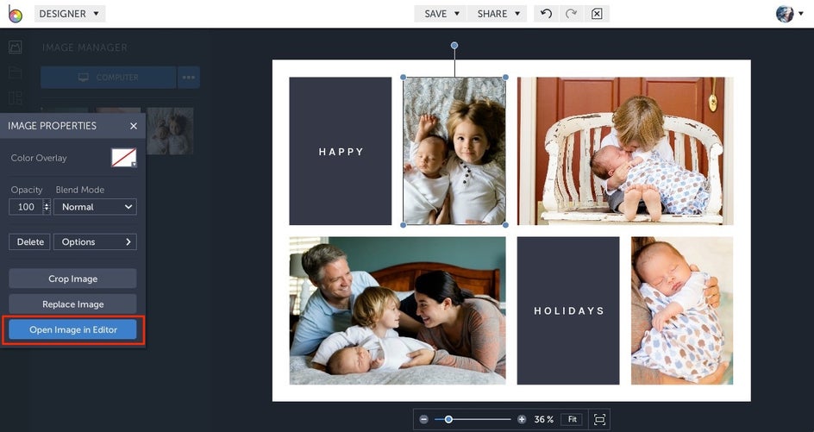Select the photo of baby on bench
This screenshot has width=814, height=432.
(625, 151)
